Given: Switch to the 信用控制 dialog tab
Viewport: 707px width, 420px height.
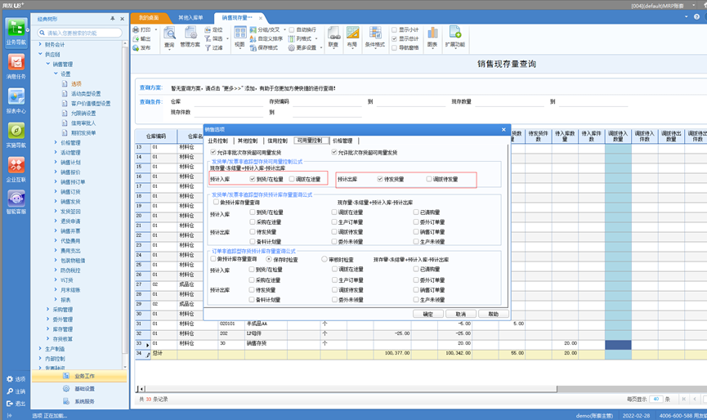Looking at the screenshot, I should click(277, 141).
